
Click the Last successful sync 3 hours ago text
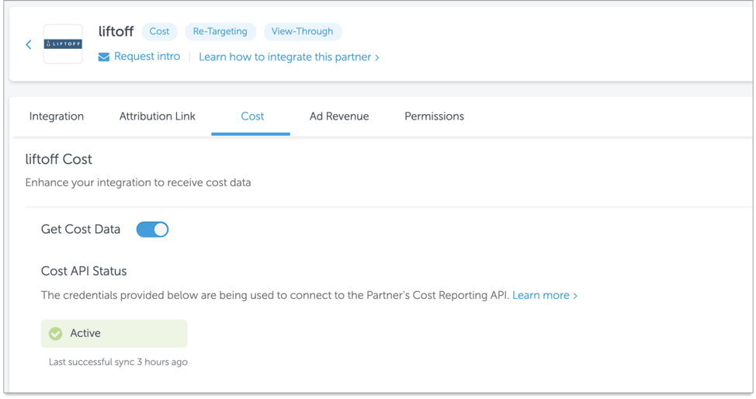[x=118, y=362]
